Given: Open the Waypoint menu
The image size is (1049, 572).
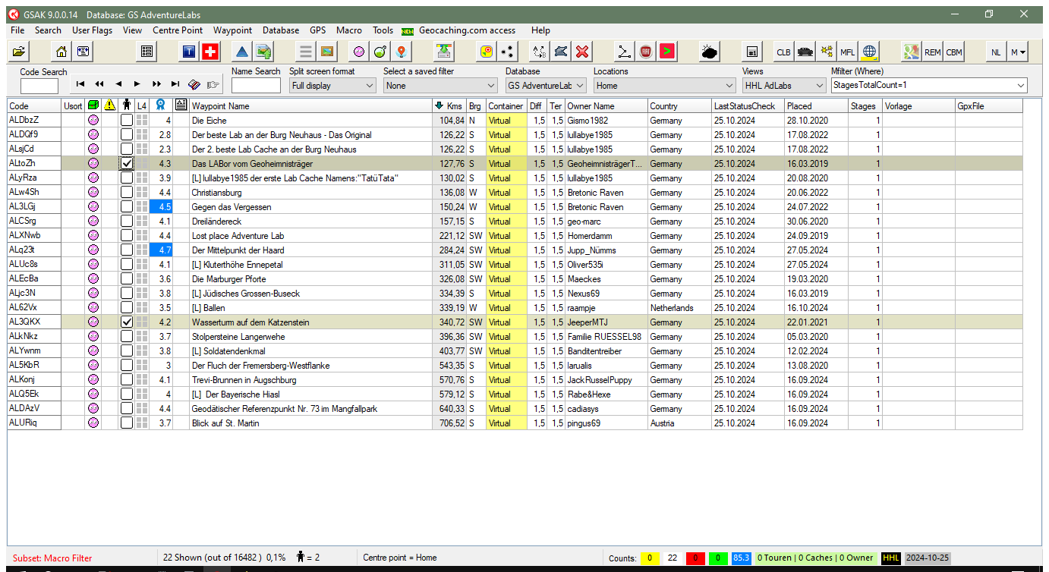Looking at the screenshot, I should coord(232,30).
